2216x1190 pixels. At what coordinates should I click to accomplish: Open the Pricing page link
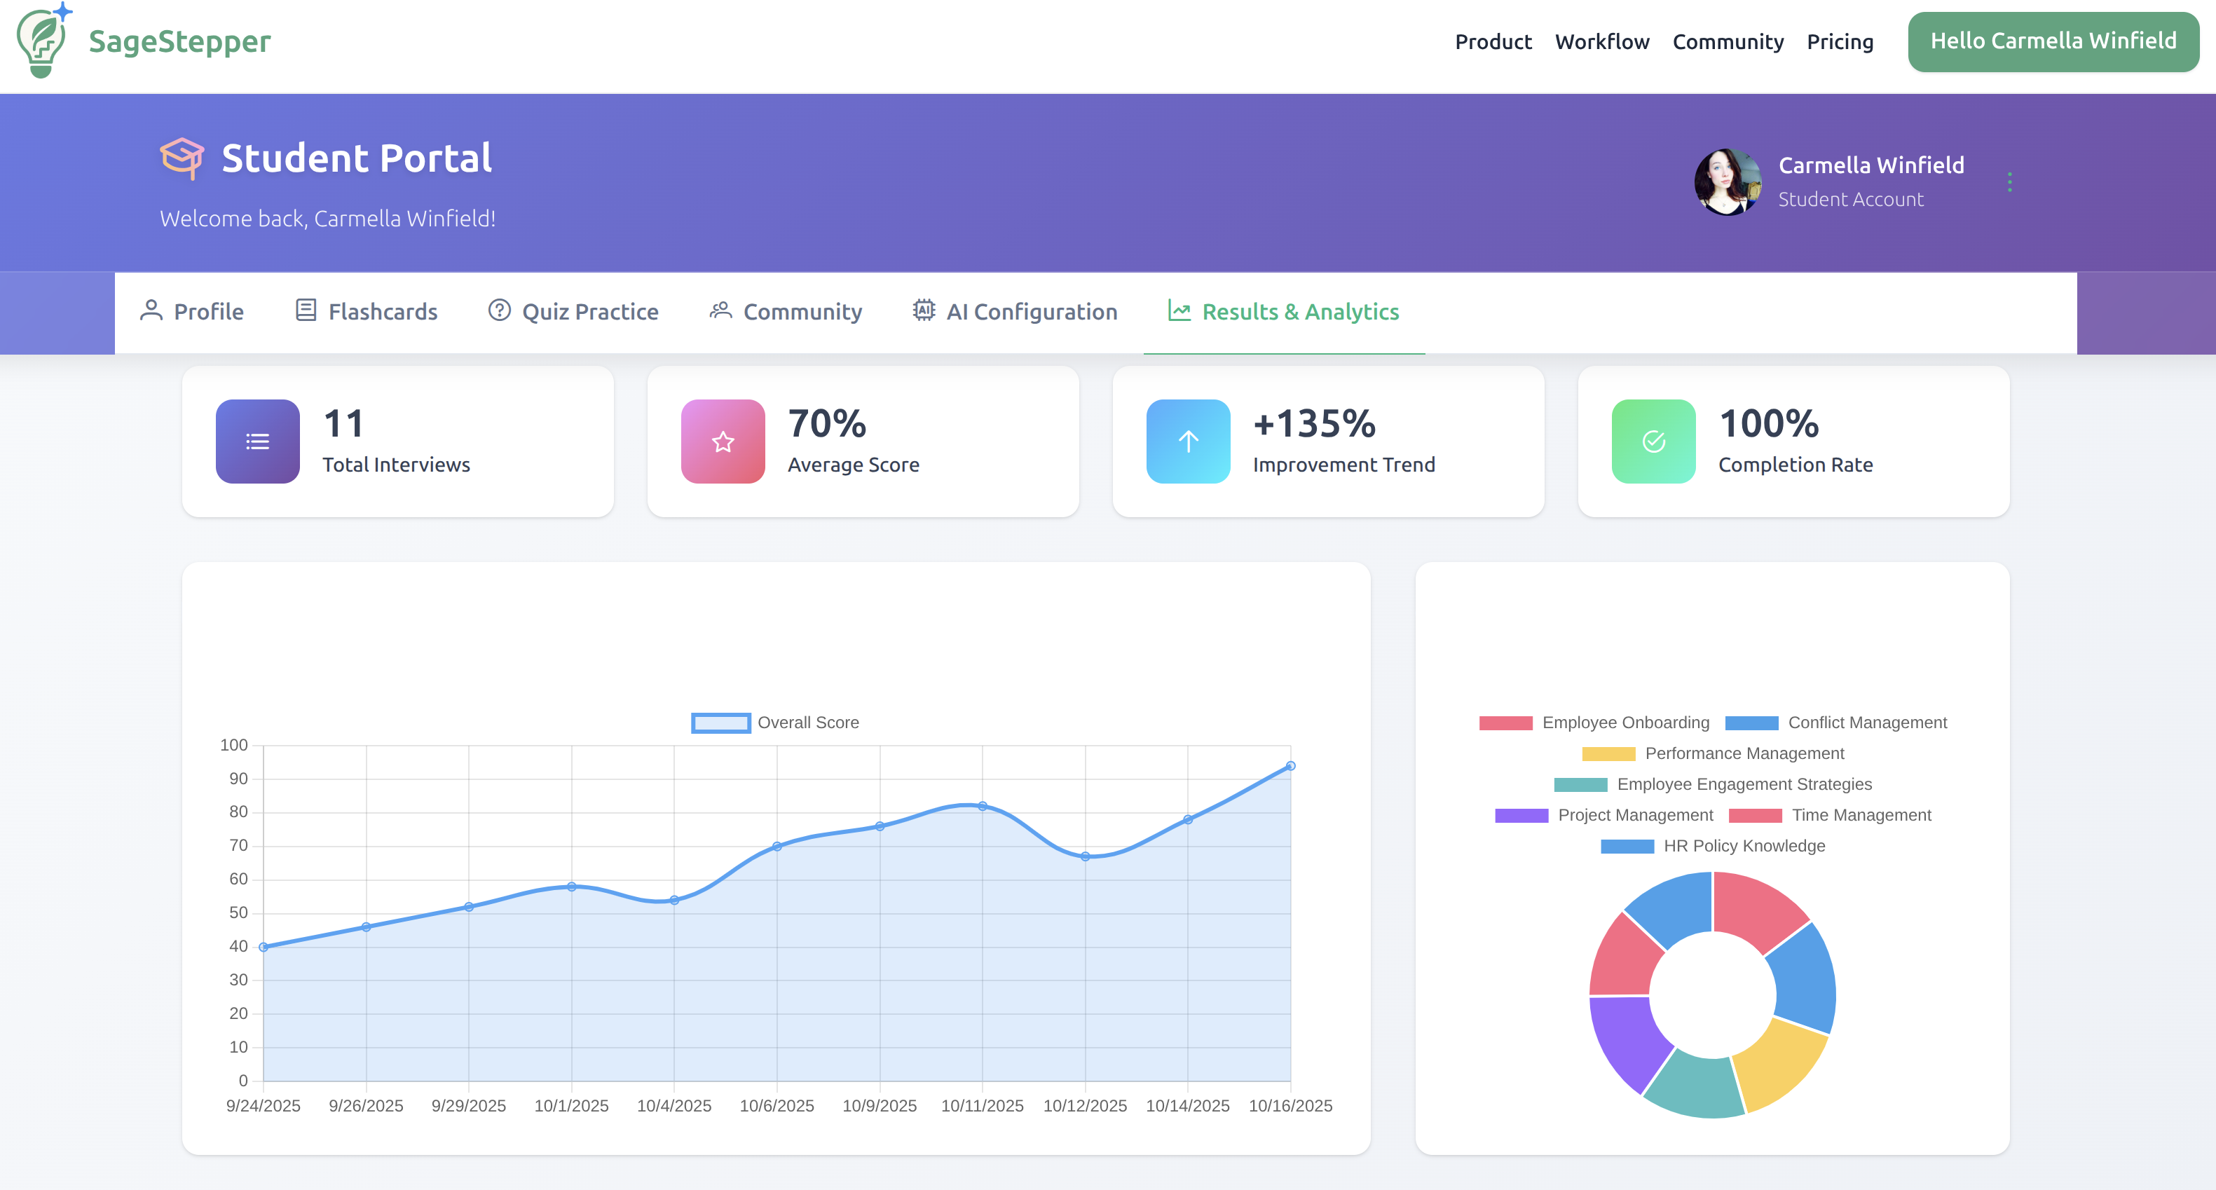(1840, 41)
